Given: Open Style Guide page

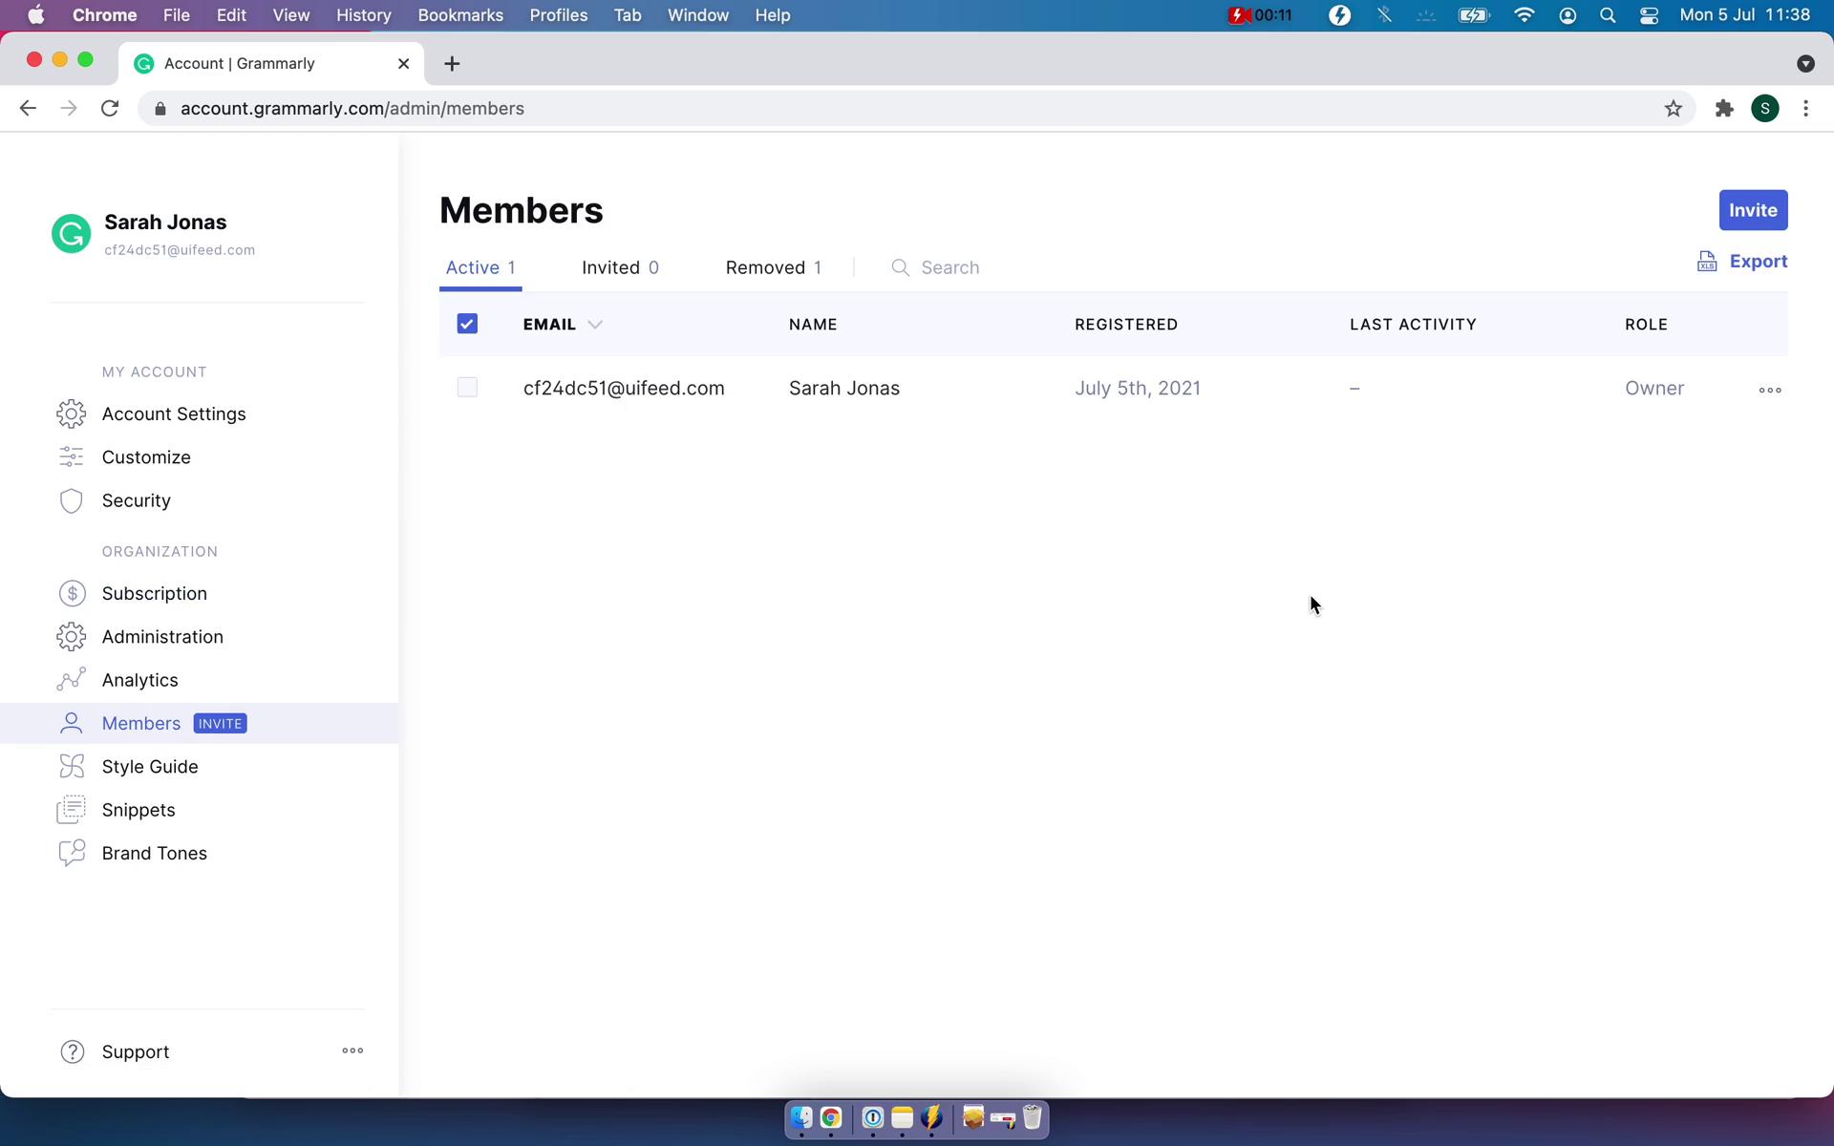Looking at the screenshot, I should tap(150, 766).
